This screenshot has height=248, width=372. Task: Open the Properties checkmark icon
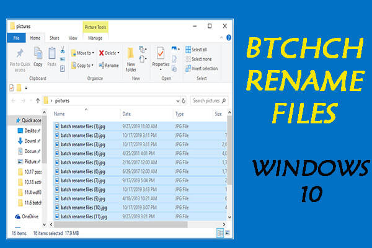[x=161, y=53]
